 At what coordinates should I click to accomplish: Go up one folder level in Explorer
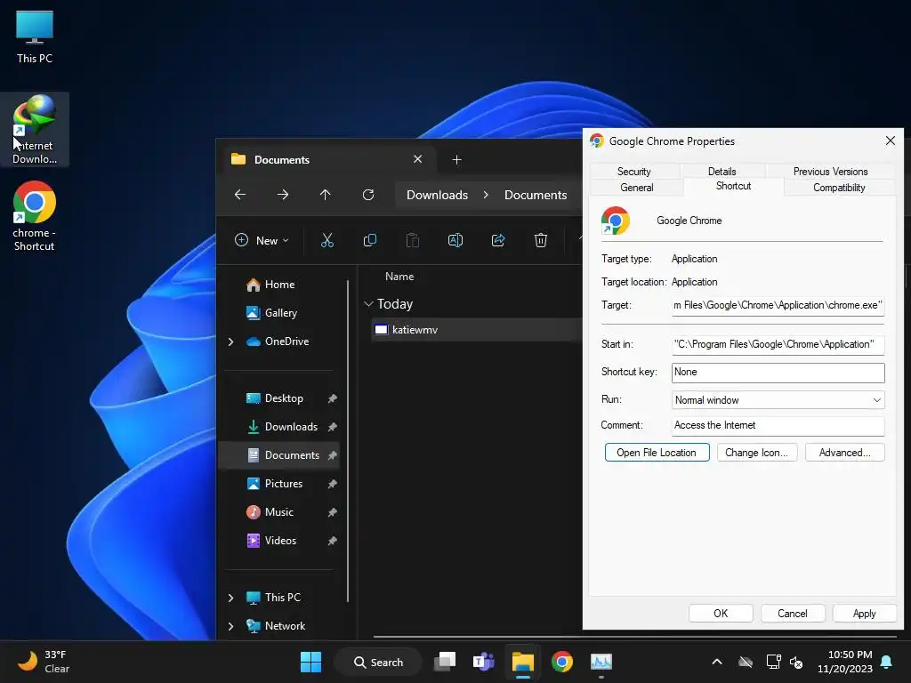(326, 195)
